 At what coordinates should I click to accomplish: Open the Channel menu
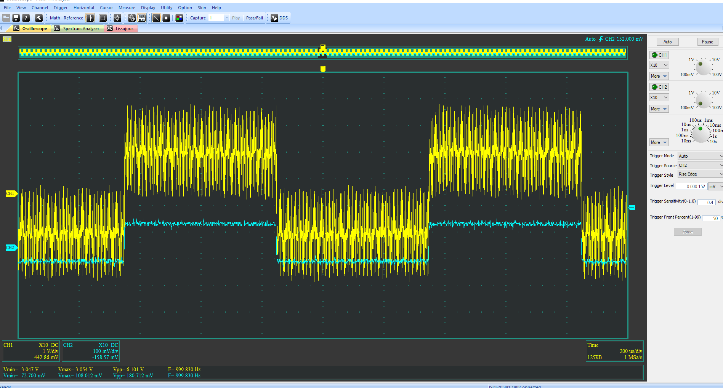[x=40, y=8]
